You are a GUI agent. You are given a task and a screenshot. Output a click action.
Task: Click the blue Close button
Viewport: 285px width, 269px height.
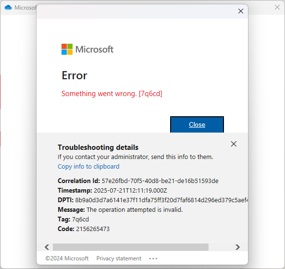pyautogui.click(x=197, y=124)
